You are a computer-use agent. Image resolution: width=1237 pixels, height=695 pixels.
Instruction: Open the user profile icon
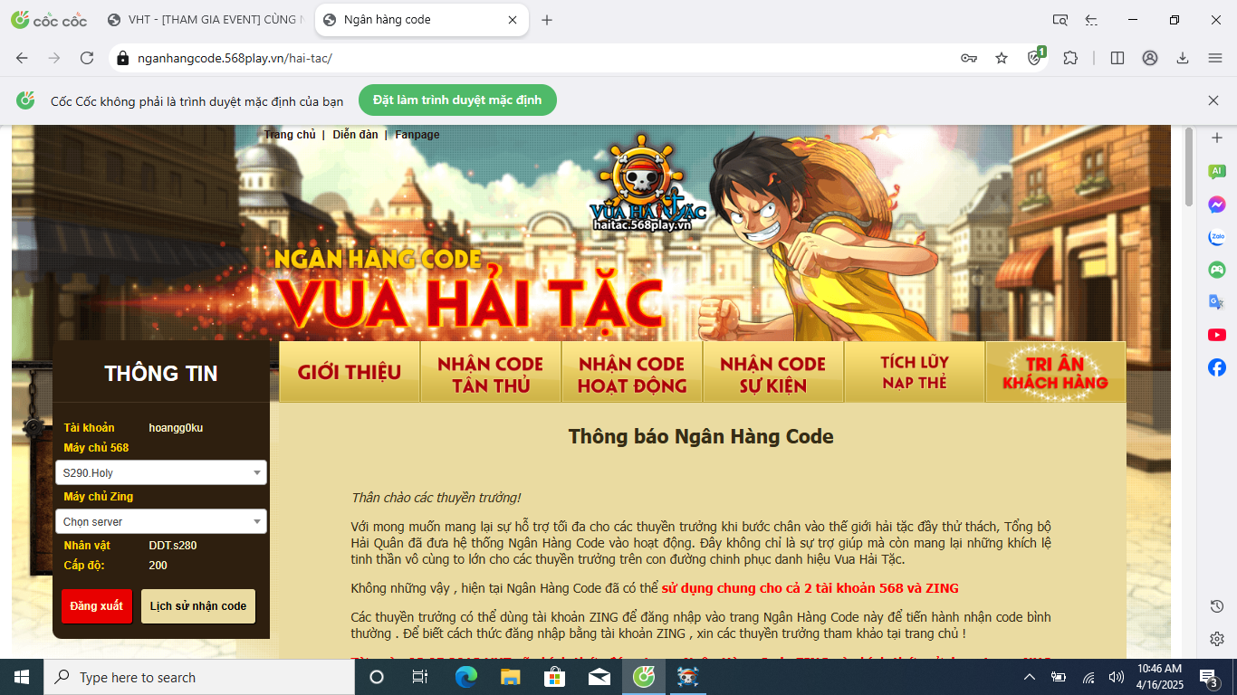1150,58
